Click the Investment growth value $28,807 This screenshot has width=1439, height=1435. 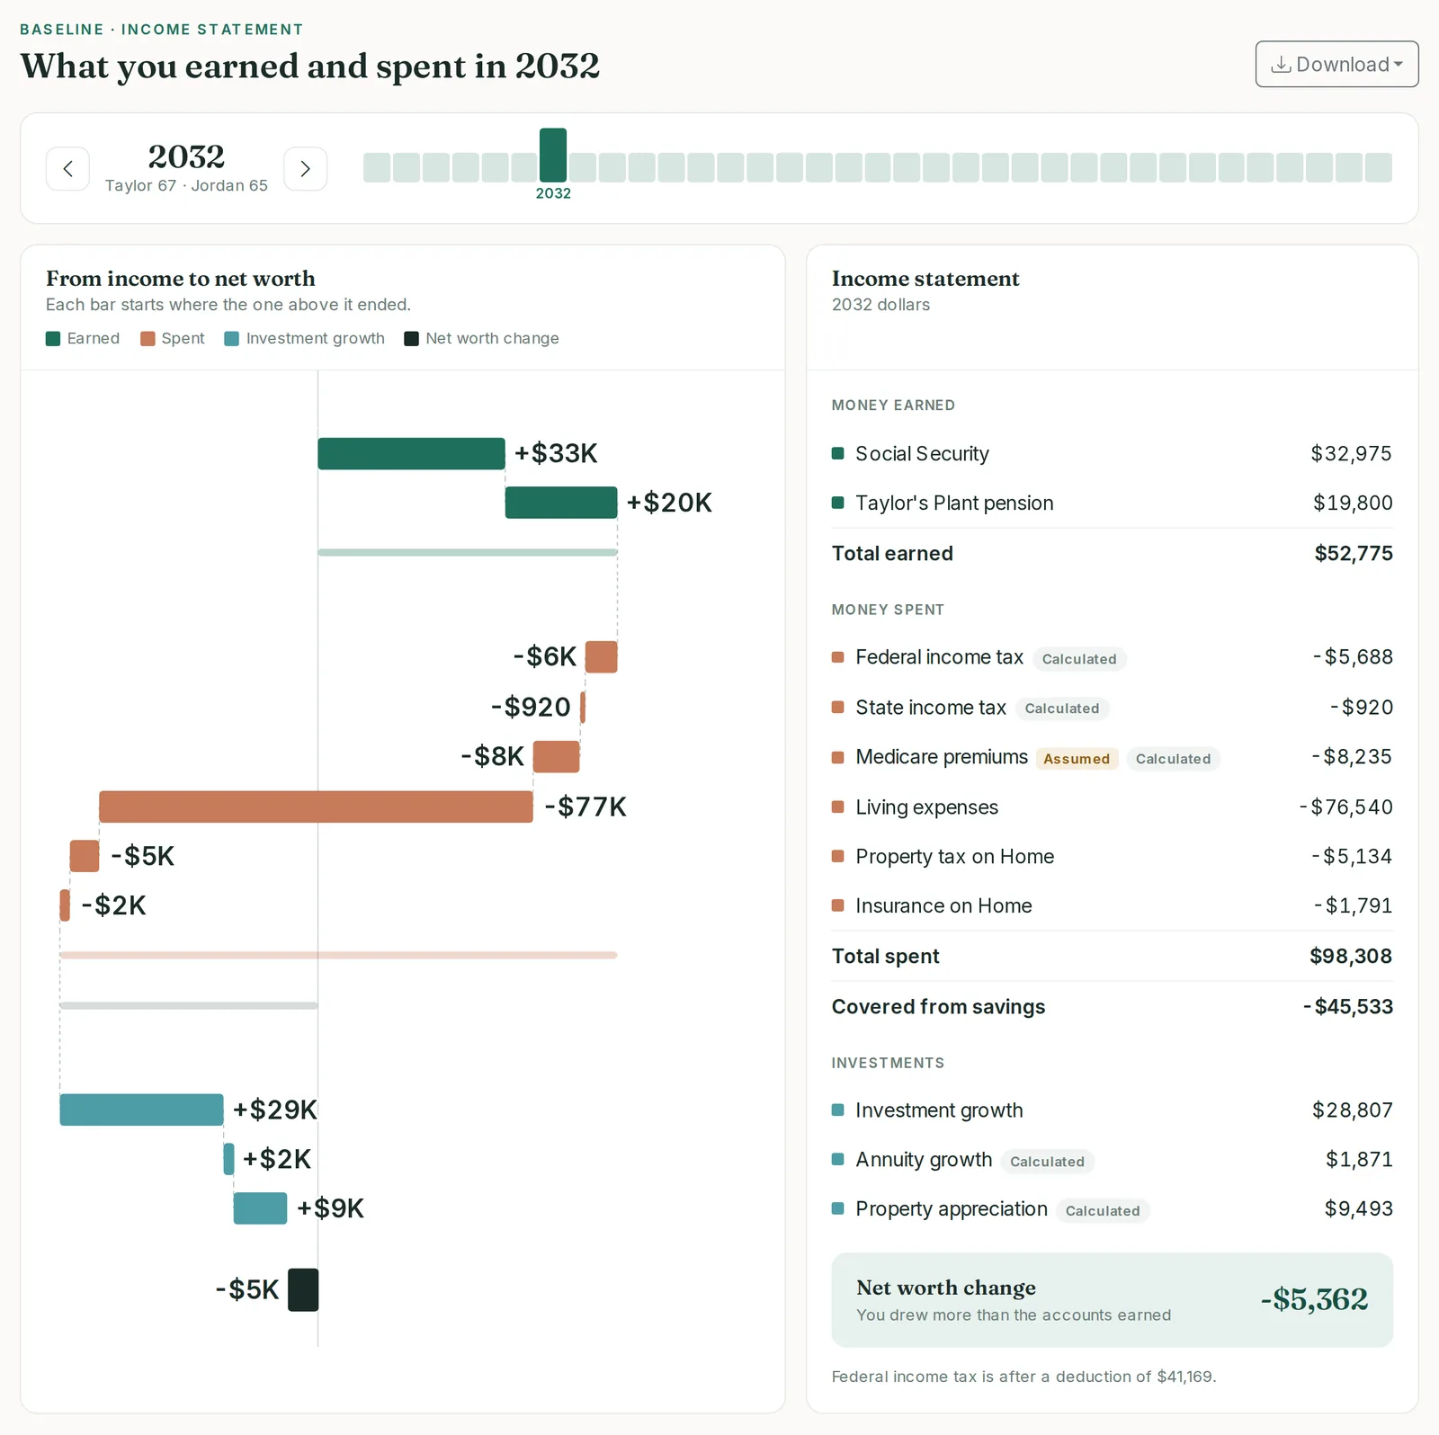[x=1353, y=1110]
